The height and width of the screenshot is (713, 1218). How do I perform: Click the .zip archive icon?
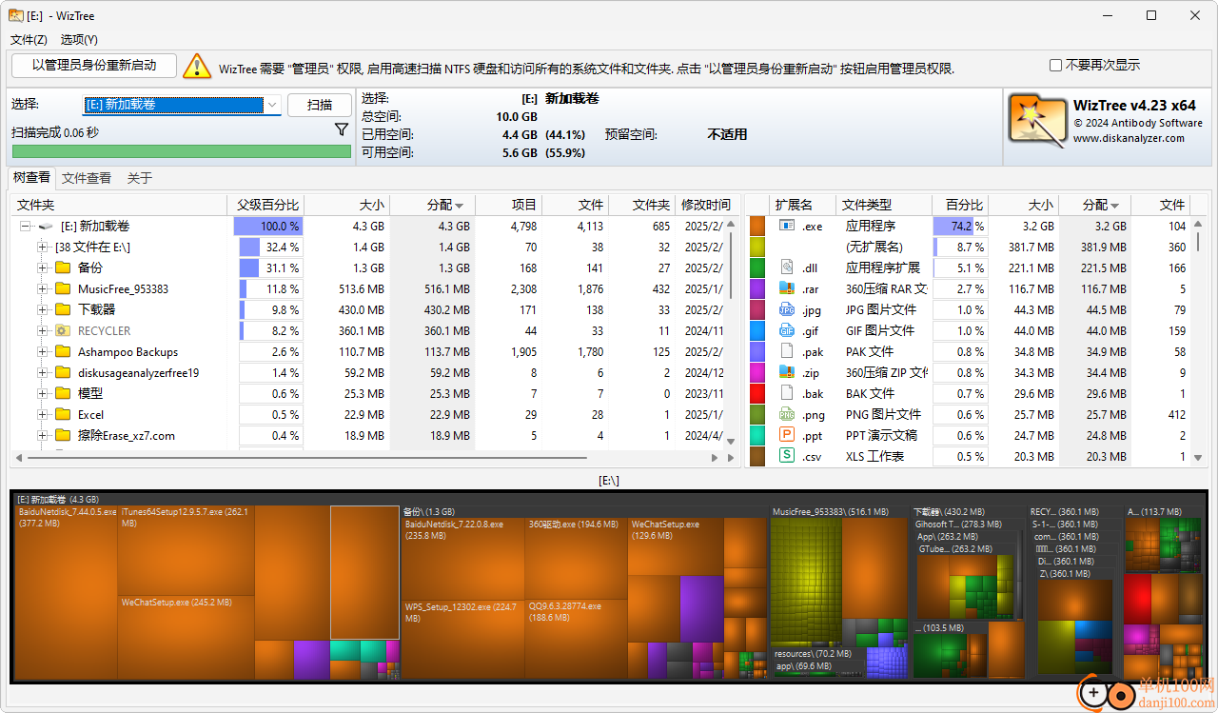pyautogui.click(x=787, y=372)
